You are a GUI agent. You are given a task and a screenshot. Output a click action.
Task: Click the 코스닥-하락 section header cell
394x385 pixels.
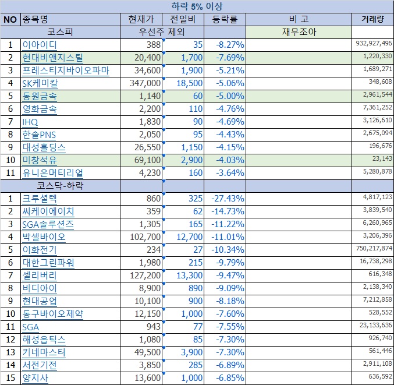[61, 186]
